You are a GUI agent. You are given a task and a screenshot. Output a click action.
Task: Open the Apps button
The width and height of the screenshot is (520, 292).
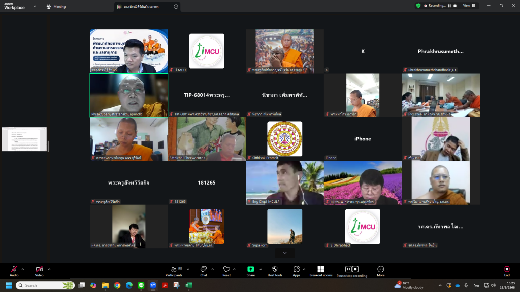(297, 271)
